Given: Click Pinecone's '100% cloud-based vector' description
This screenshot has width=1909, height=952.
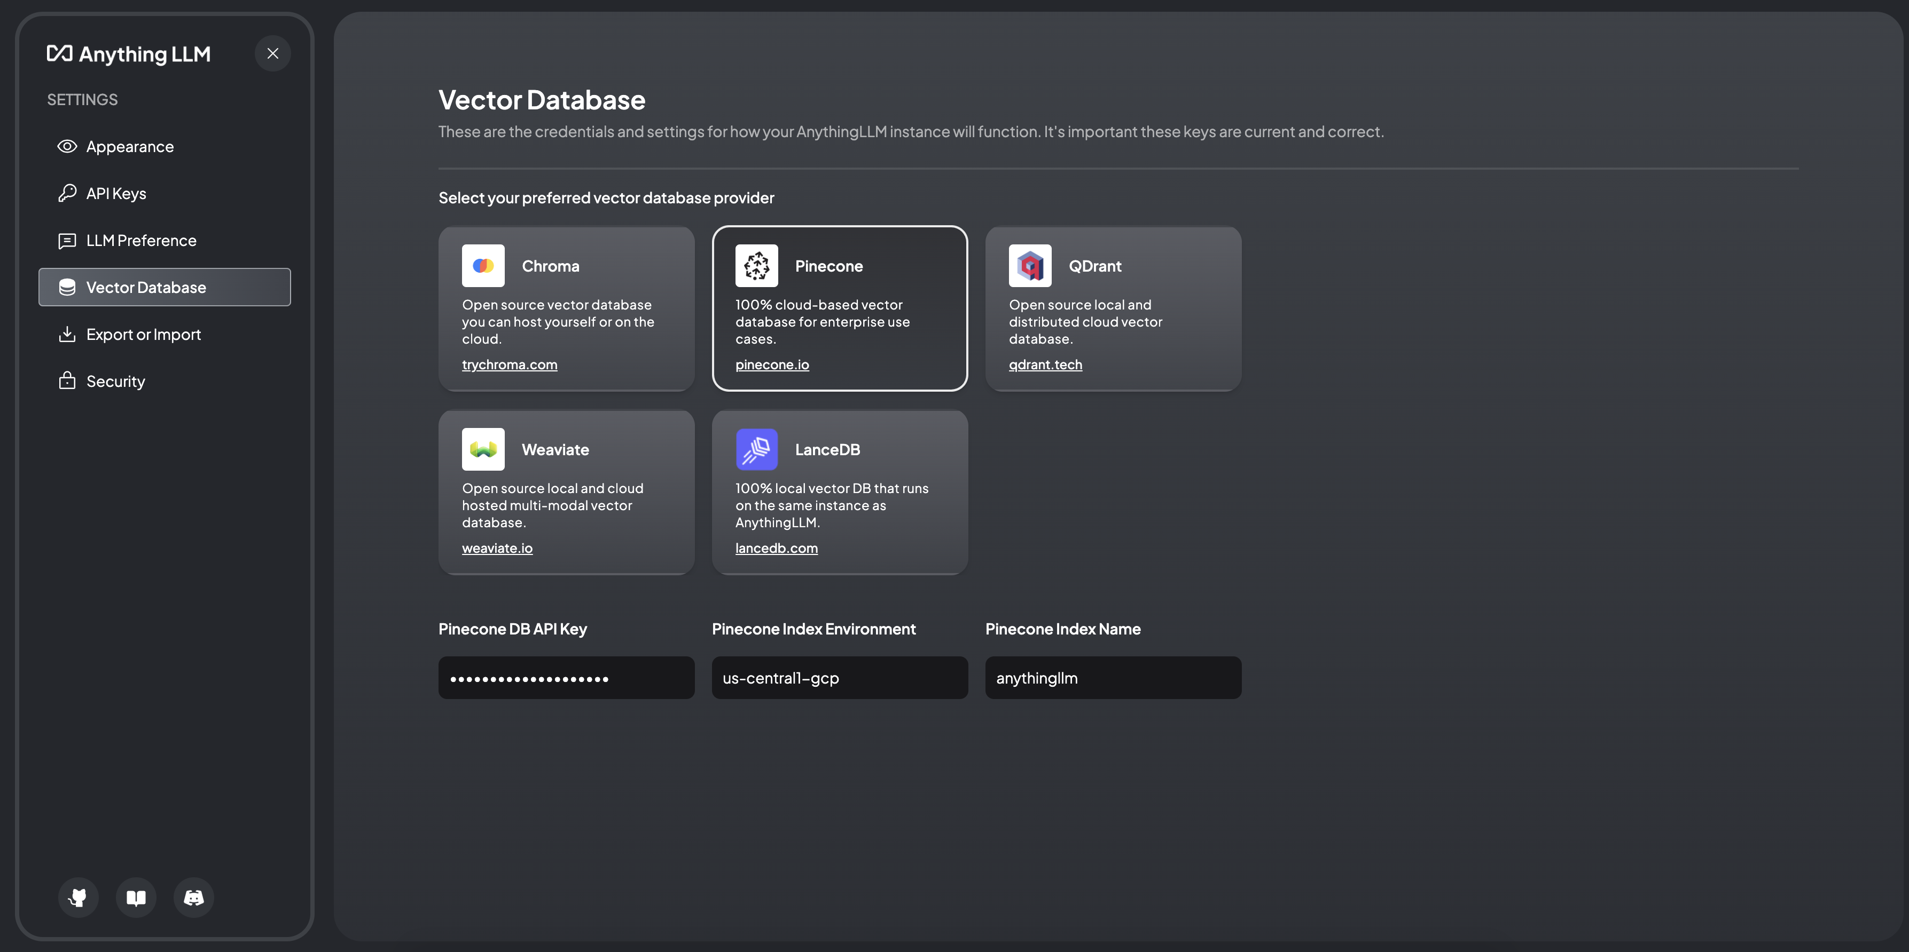Looking at the screenshot, I should [823, 322].
